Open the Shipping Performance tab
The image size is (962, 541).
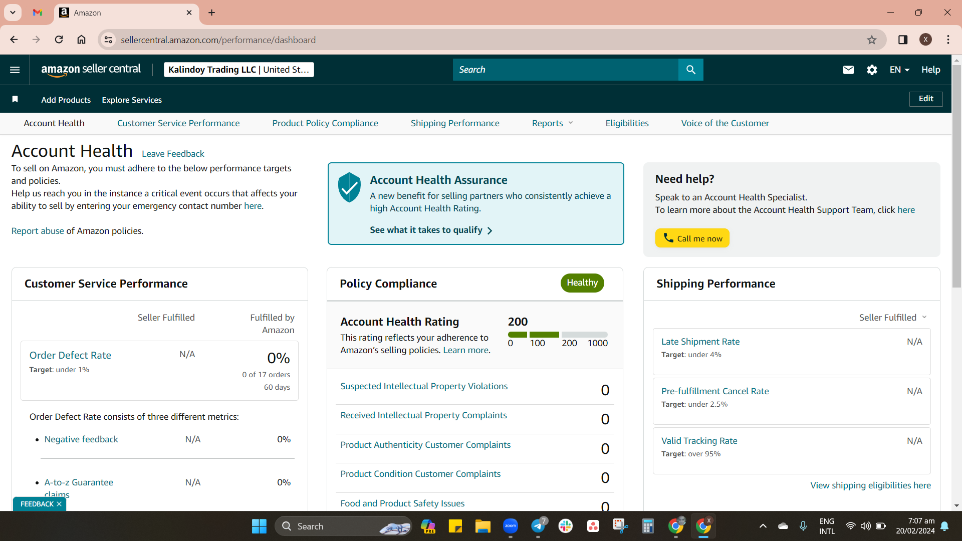click(x=455, y=123)
